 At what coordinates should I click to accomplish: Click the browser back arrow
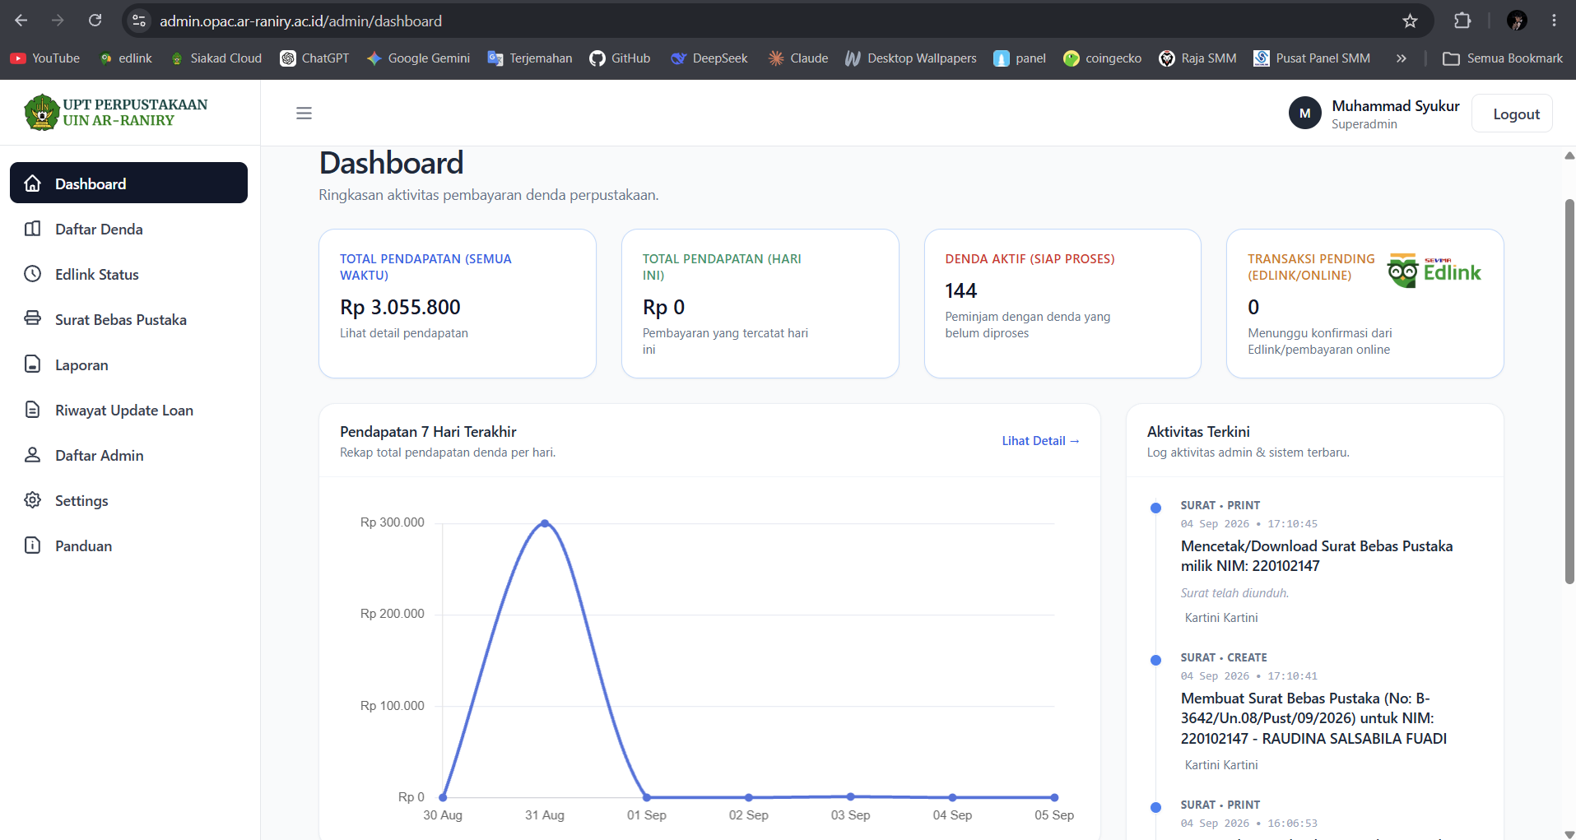point(21,21)
